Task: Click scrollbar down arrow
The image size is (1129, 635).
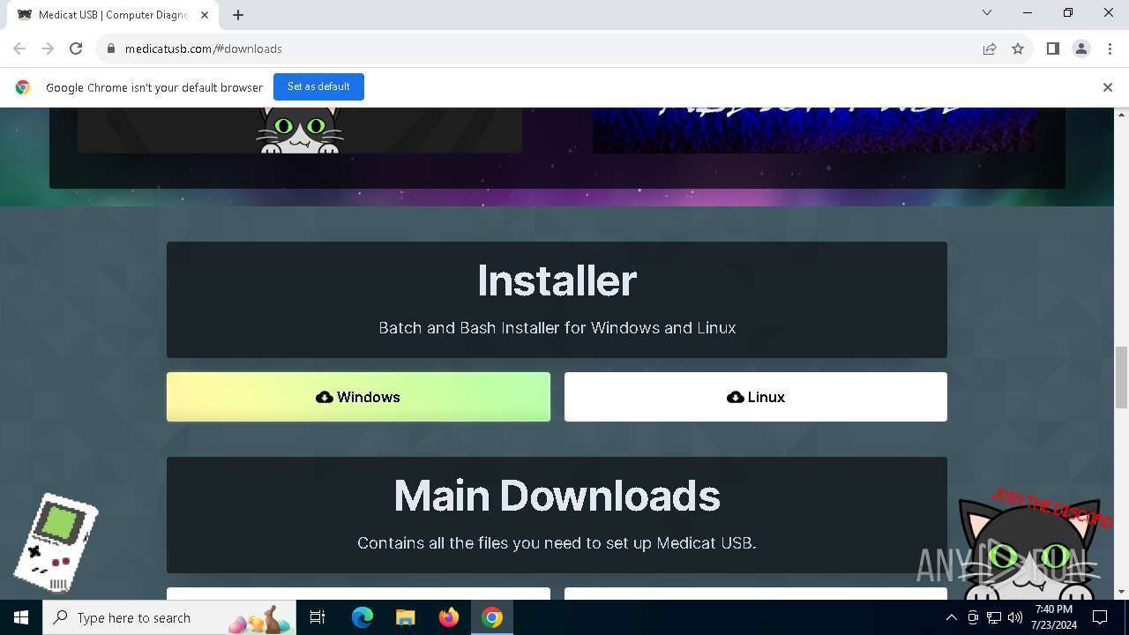Action: click(1122, 592)
